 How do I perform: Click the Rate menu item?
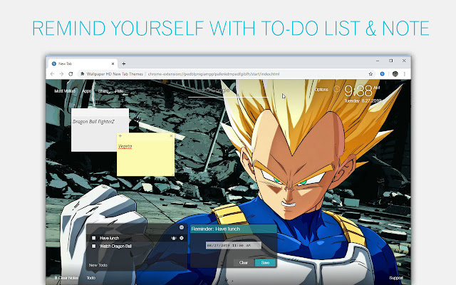pyautogui.click(x=119, y=91)
